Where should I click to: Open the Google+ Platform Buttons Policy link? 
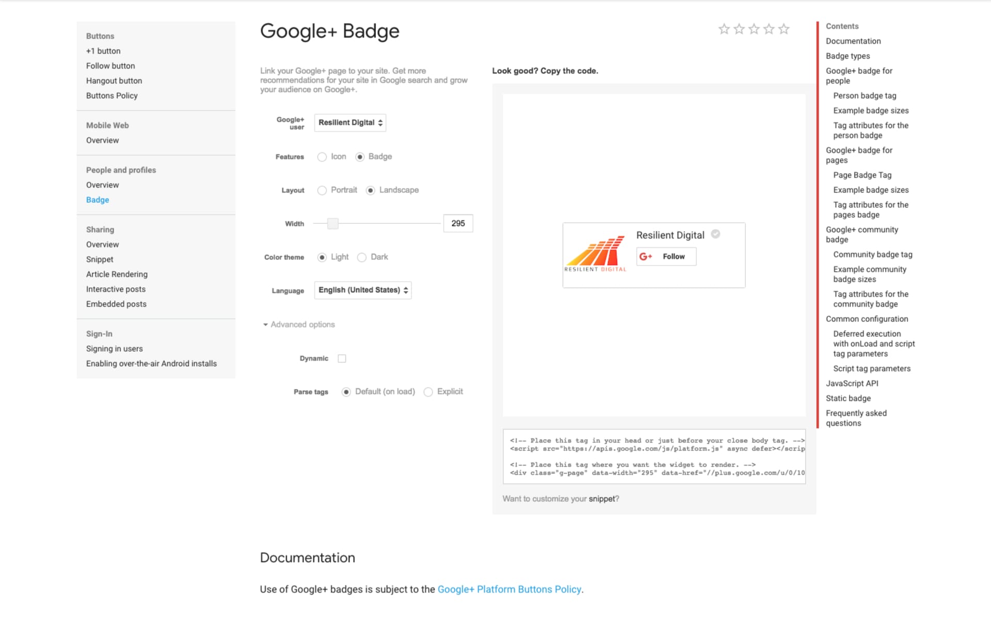(509, 589)
